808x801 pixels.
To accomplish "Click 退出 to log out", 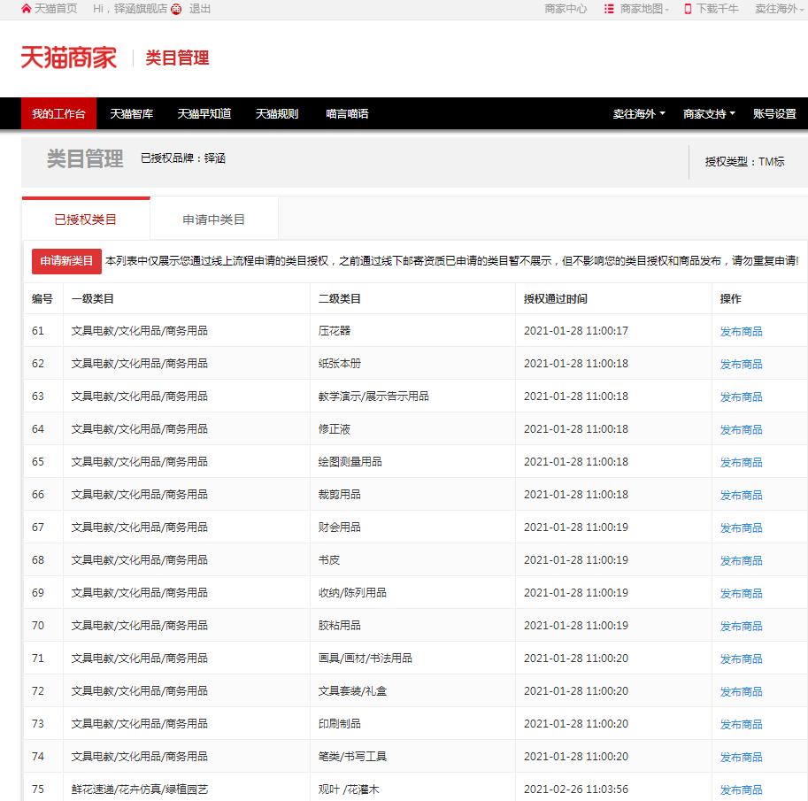I will click(x=200, y=9).
